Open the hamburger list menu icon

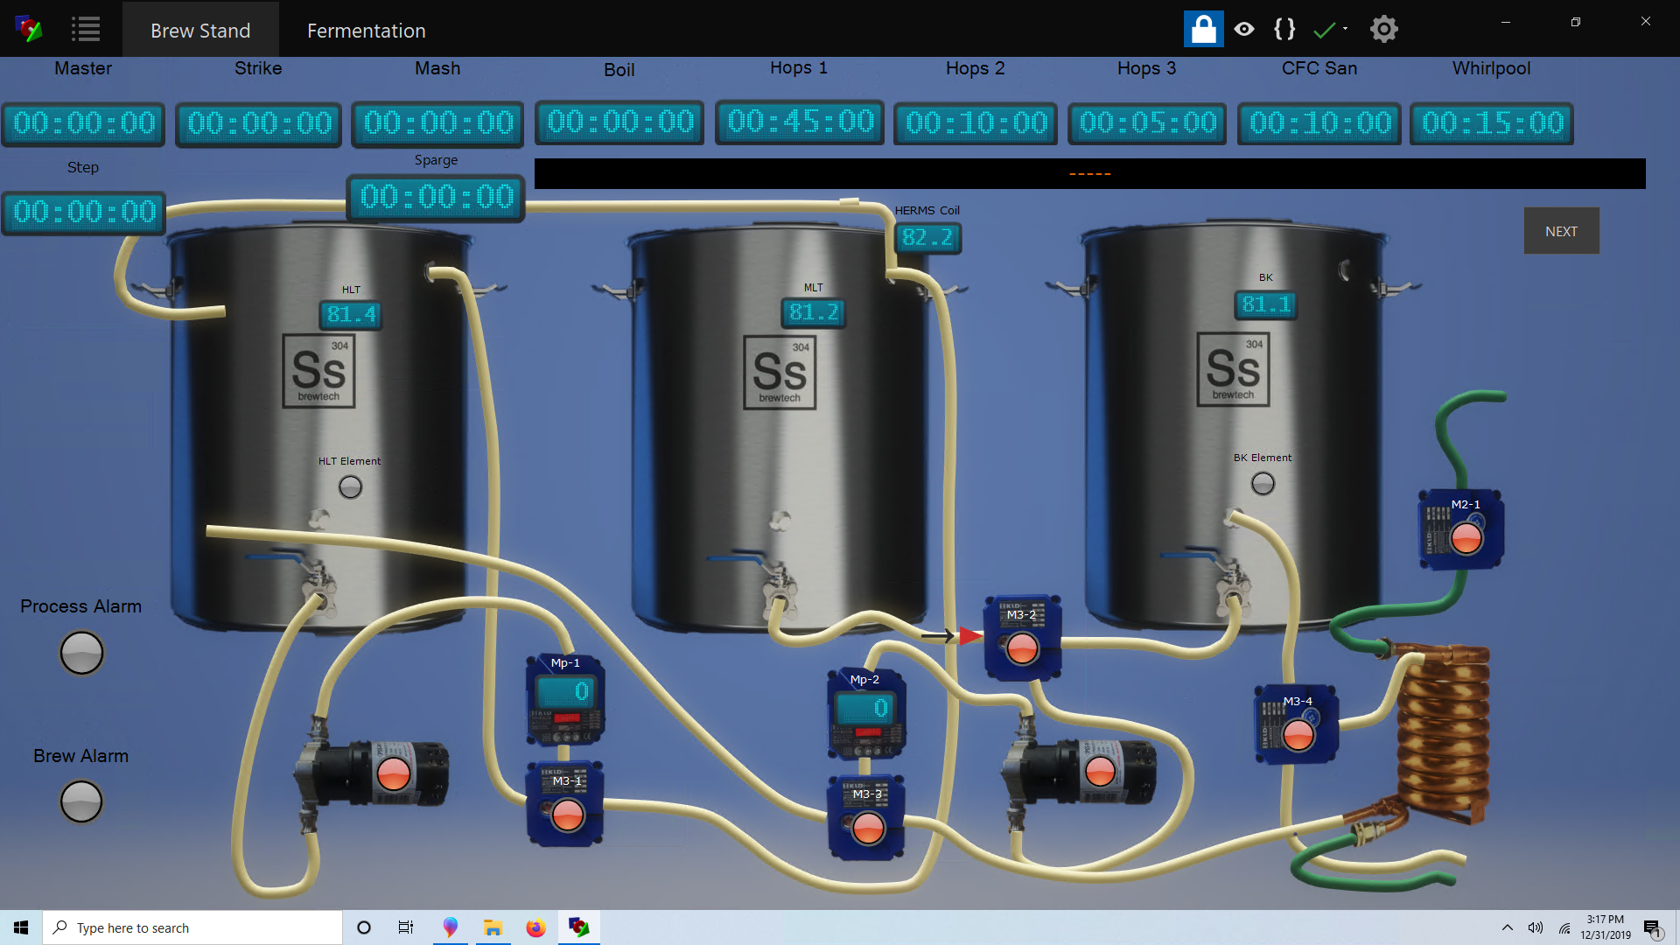tap(85, 30)
